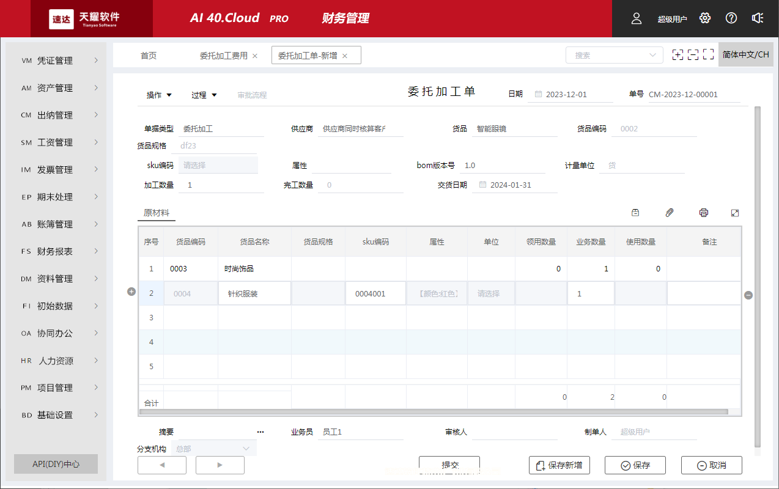
Task: Zoom in using the [+] icon near search
Action: pyautogui.click(x=677, y=54)
